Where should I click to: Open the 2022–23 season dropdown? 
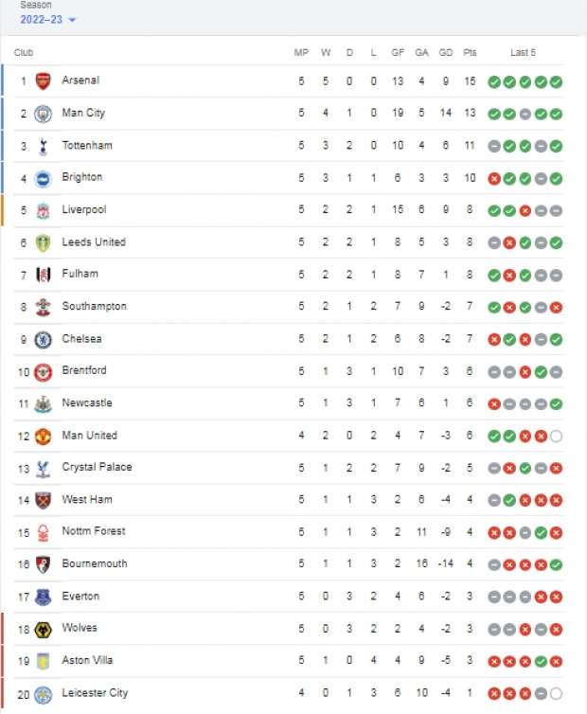pyautogui.click(x=47, y=20)
